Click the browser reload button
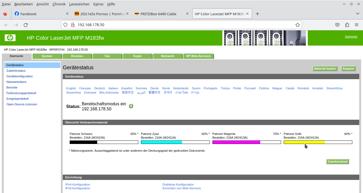Screen dimensions: 363x193 point(26,25)
